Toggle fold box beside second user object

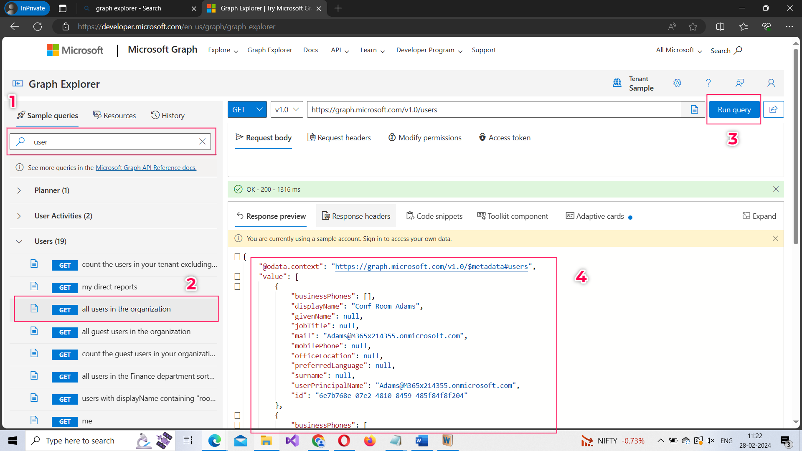point(237,416)
